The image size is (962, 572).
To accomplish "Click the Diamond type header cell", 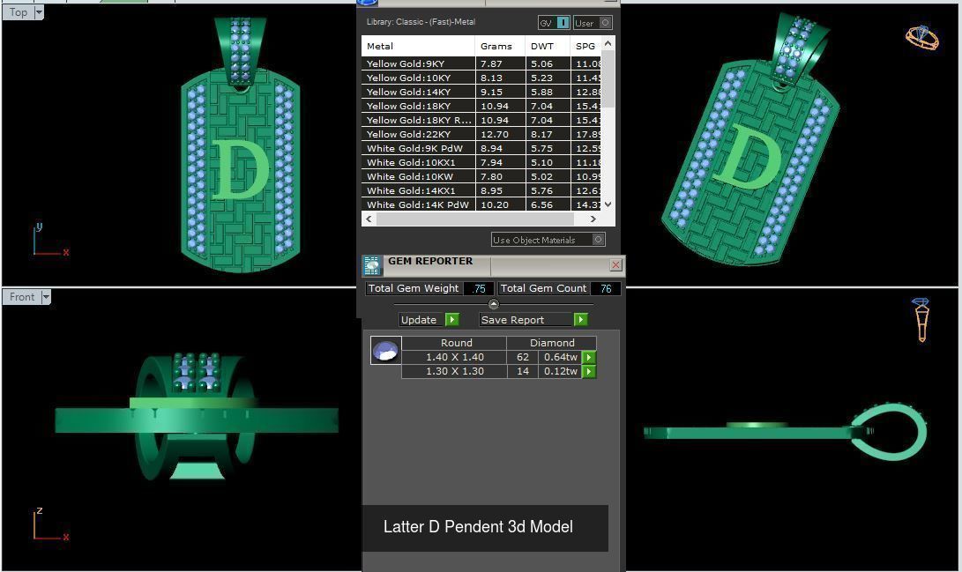I will click(552, 343).
